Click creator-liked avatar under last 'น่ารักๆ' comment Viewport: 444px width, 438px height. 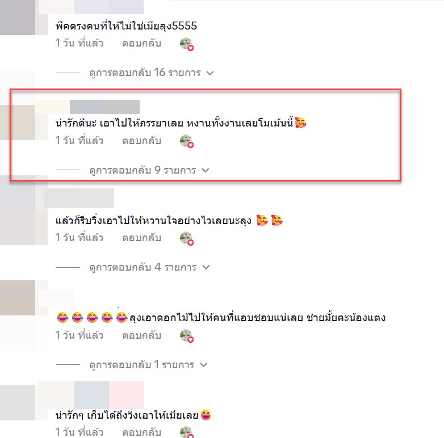187,432
